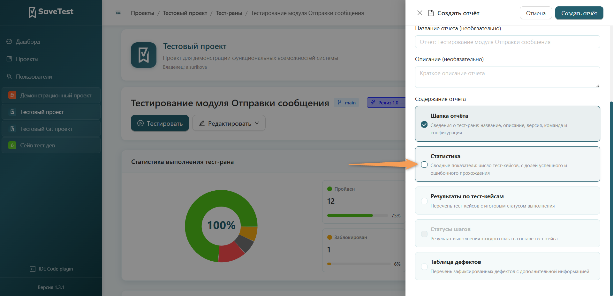This screenshot has width=613, height=296.
Task: Click the Заблокирован status label
Action: (x=351, y=237)
